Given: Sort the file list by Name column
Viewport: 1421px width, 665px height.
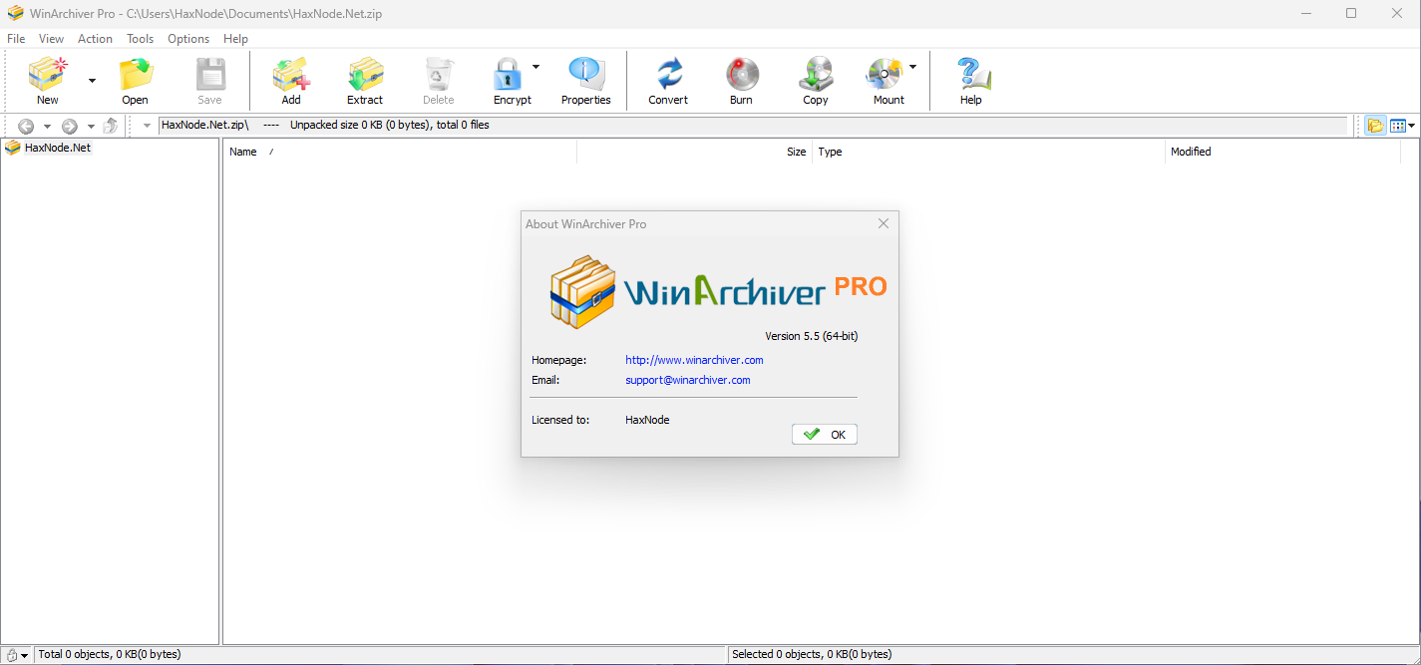Looking at the screenshot, I should [x=399, y=152].
